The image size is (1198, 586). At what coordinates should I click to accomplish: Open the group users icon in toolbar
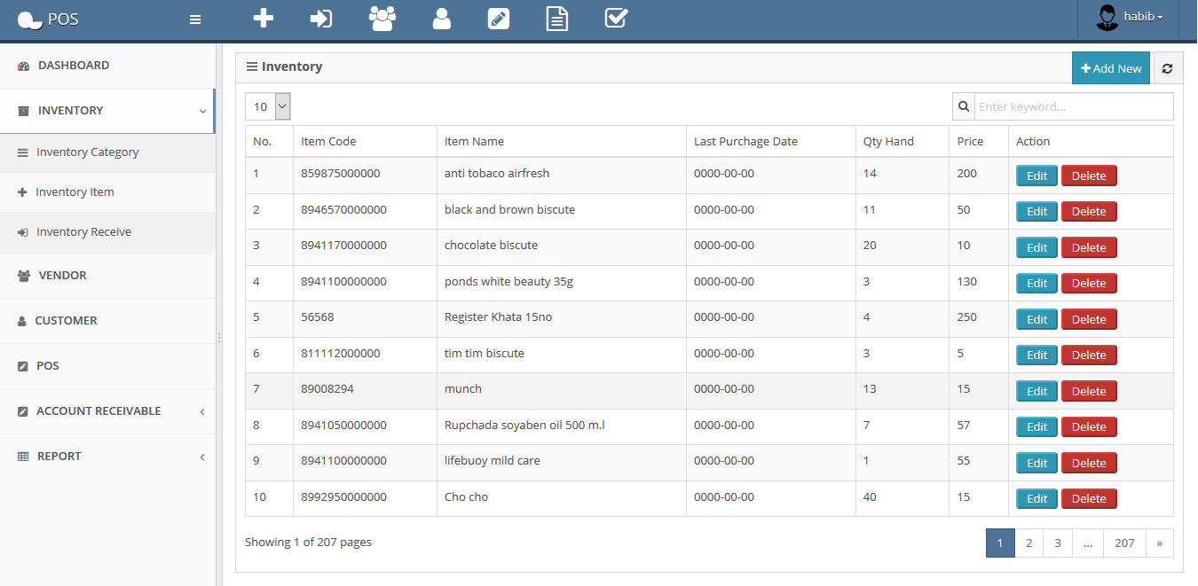click(x=382, y=18)
